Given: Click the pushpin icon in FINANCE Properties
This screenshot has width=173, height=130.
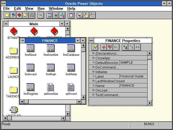Looking at the screenshot, I should tap(95, 47).
